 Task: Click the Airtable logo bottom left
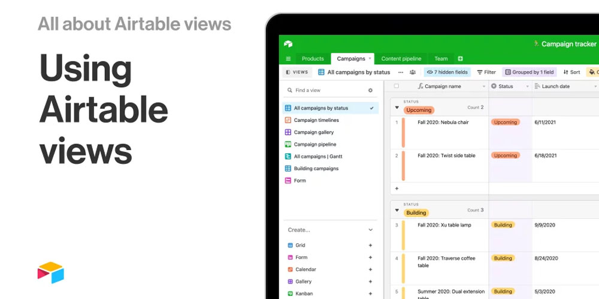(51, 272)
